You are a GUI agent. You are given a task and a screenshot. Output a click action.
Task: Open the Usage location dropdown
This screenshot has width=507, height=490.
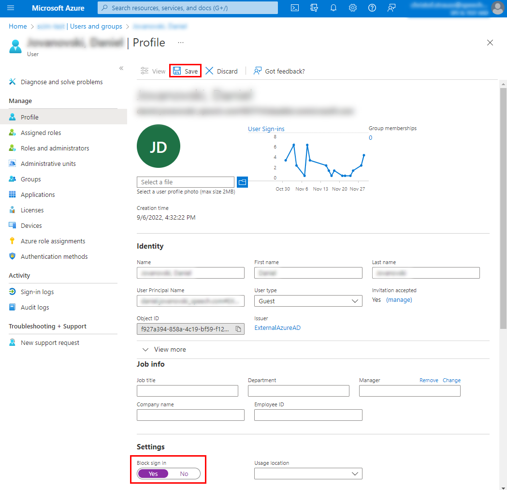[x=308, y=474]
